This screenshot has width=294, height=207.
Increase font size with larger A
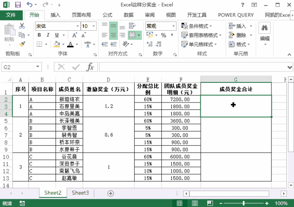point(74,35)
